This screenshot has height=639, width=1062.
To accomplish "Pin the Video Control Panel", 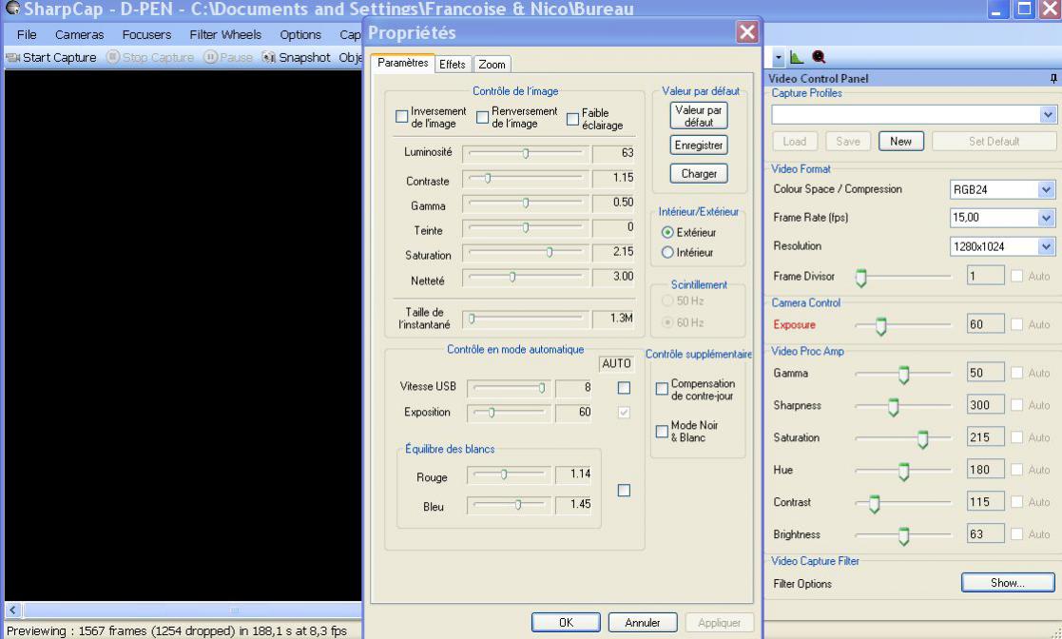I will click(x=1053, y=79).
